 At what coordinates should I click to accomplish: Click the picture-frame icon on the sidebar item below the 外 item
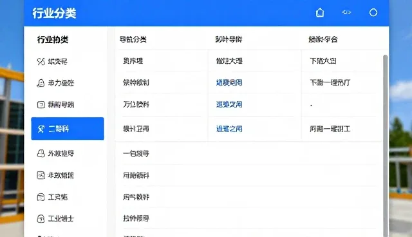point(41,175)
